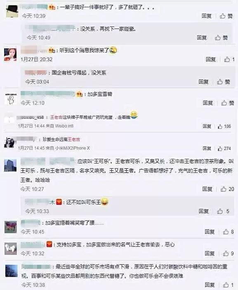Reply to the 珍爱生命远离王老吉 comment
The width and height of the screenshot is (238, 290).
pos(207,149)
